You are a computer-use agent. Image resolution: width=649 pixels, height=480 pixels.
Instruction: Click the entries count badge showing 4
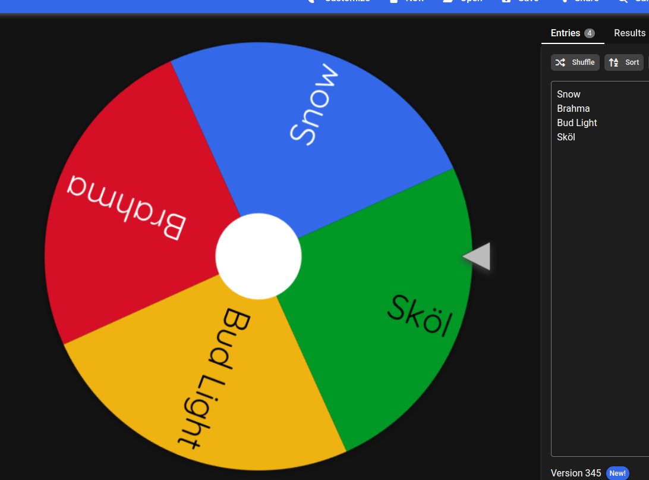tap(590, 33)
